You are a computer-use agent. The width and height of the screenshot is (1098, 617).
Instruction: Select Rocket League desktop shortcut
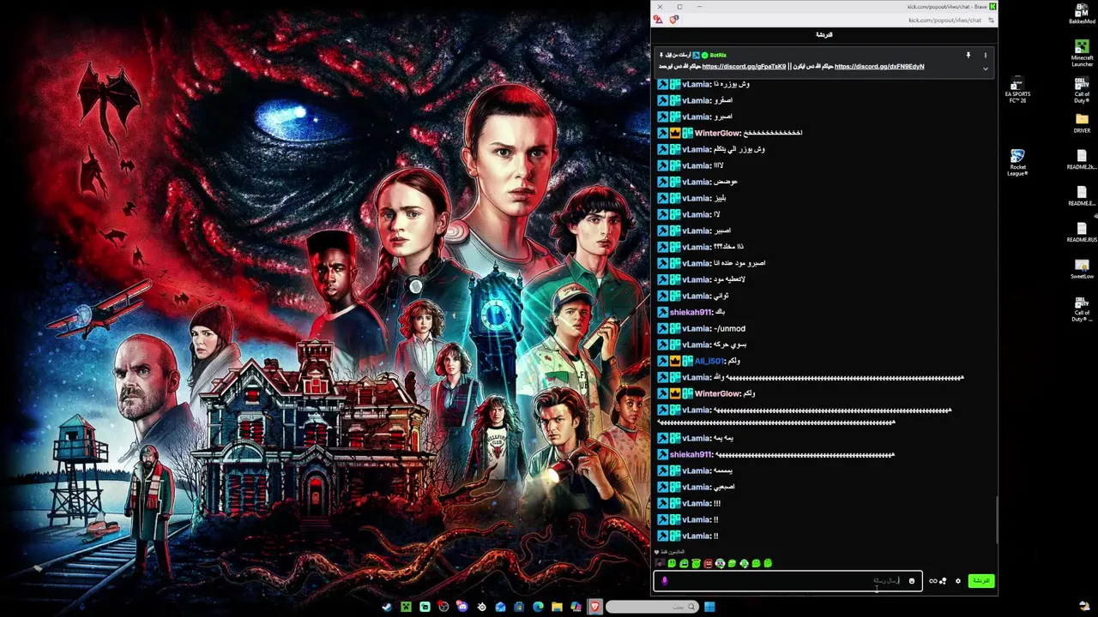coord(1017,163)
